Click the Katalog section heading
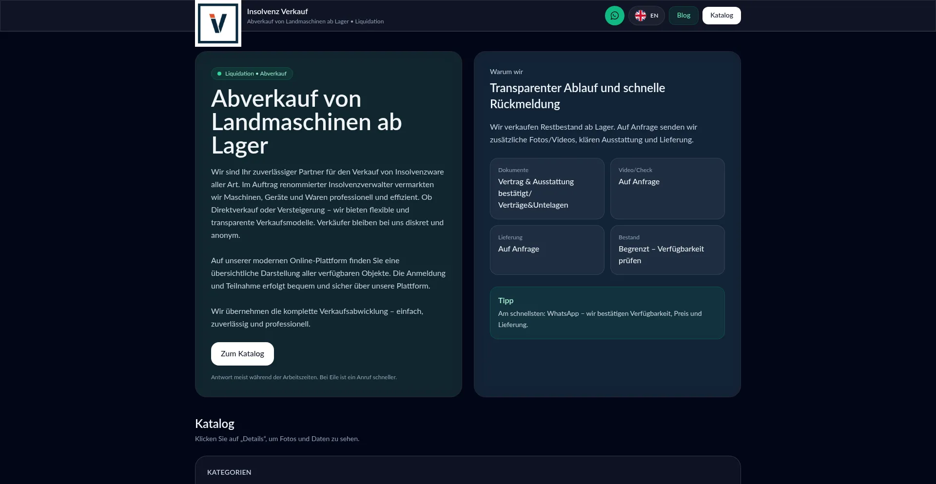This screenshot has height=484, width=936. point(214,424)
